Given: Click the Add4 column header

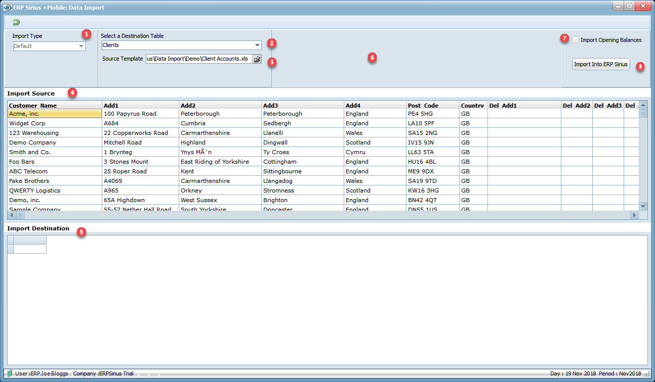Looking at the screenshot, I should point(375,105).
